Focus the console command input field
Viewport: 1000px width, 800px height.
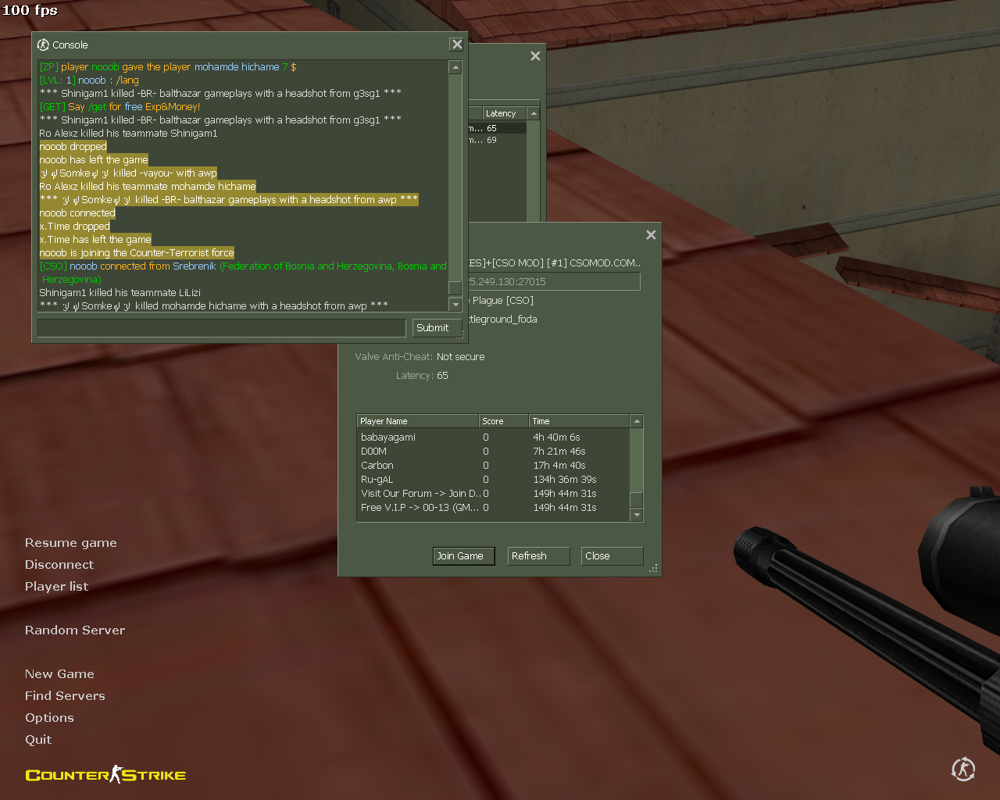[x=222, y=328]
